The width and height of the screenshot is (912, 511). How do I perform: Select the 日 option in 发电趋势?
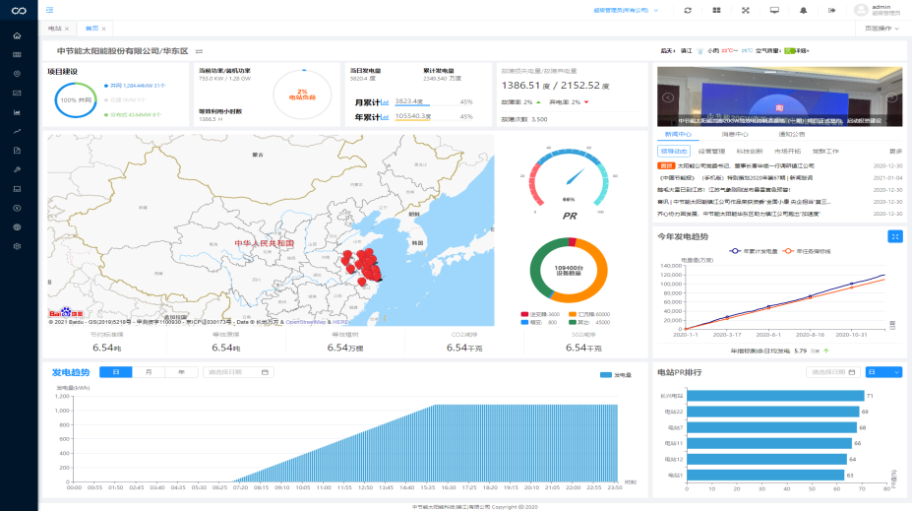point(116,372)
